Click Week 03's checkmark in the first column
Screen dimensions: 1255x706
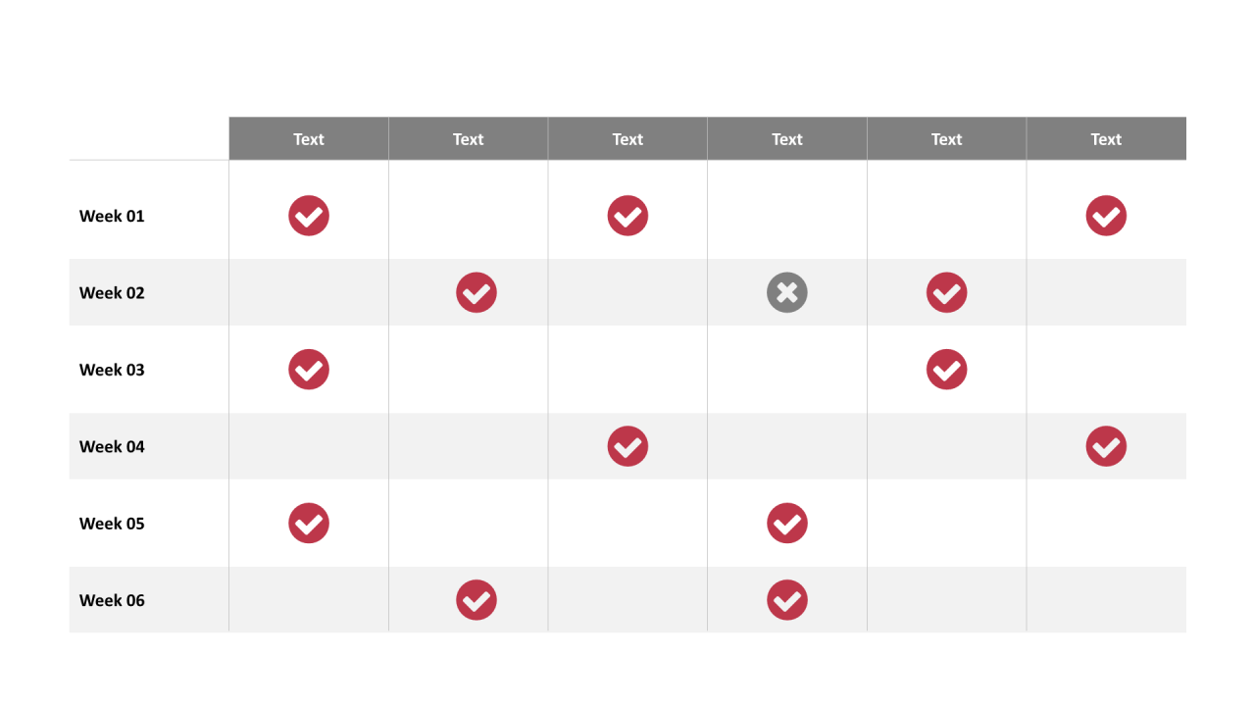pyautogui.click(x=309, y=370)
